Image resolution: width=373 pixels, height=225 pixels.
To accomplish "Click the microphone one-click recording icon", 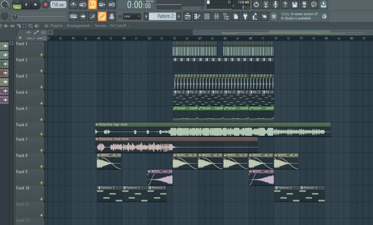I will [x=275, y=4].
